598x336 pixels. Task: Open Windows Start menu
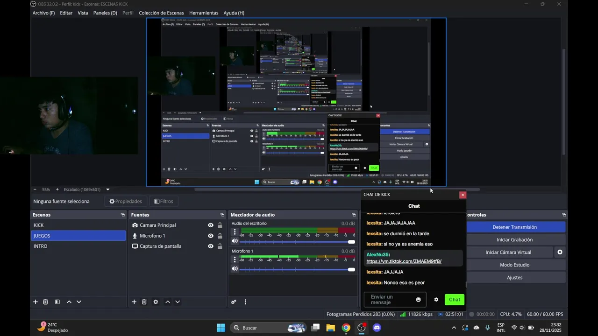click(x=221, y=328)
